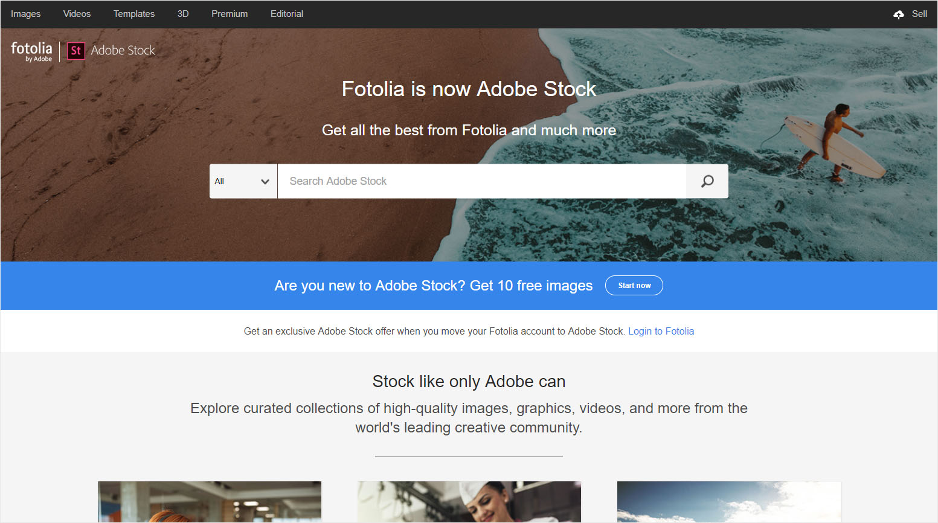Expand the media type chevron beside All
Viewport: 938px width, 523px height.
click(265, 181)
